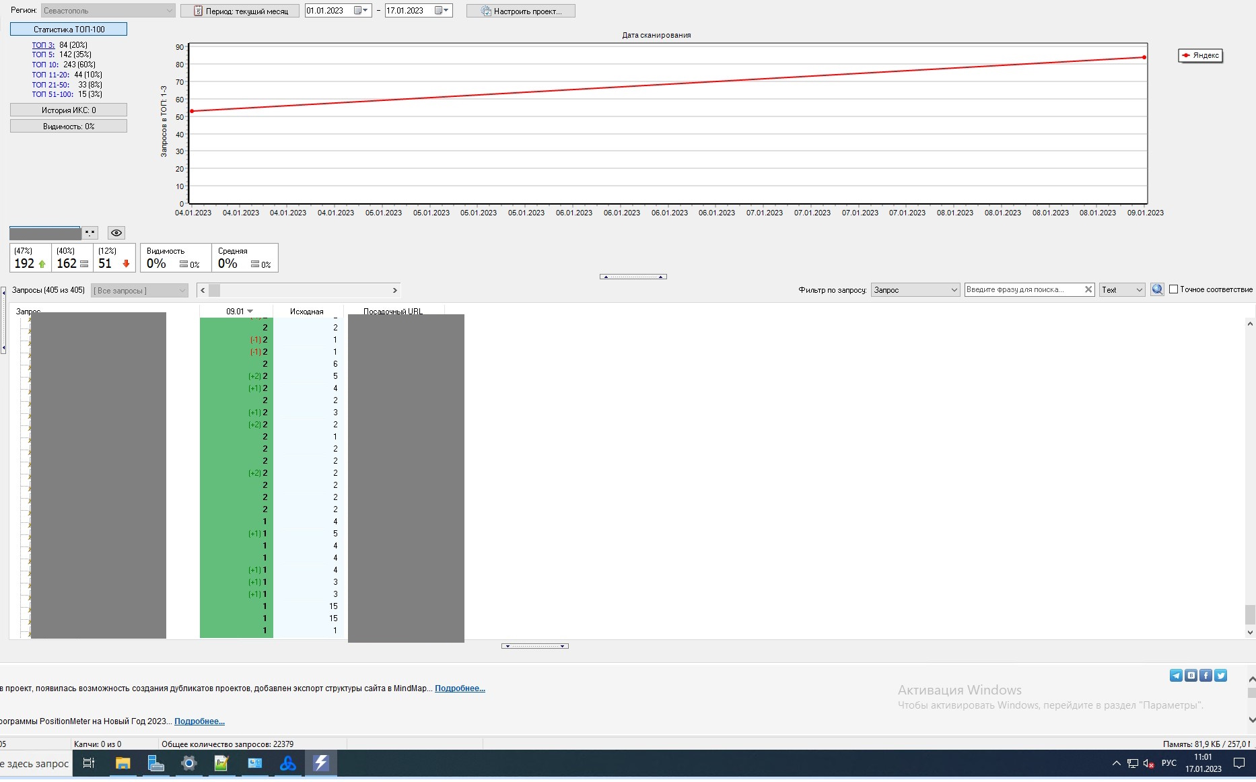Click the muted volume tray icon
1256x782 pixels.
coord(1148,763)
